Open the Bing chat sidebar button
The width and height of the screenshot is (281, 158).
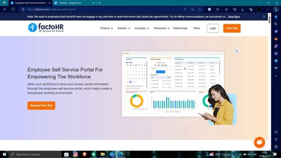pos(276,9)
